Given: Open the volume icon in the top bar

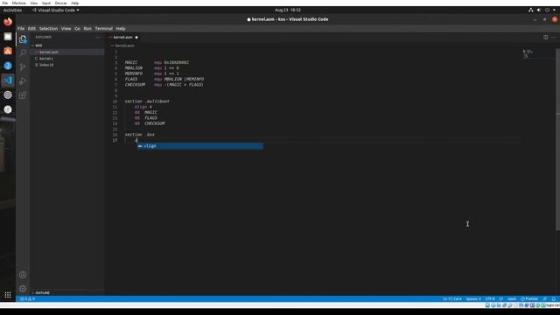Looking at the screenshot, I should tap(539, 10).
